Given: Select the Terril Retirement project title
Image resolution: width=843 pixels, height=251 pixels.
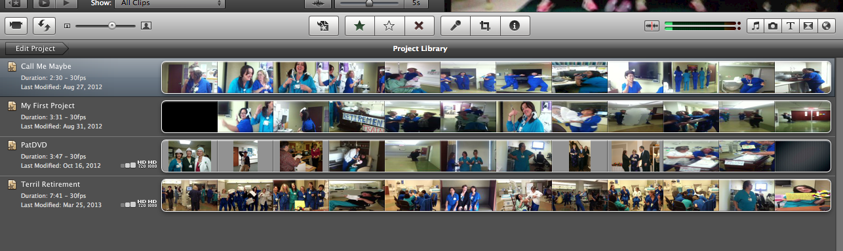Looking at the screenshot, I should 50,184.
